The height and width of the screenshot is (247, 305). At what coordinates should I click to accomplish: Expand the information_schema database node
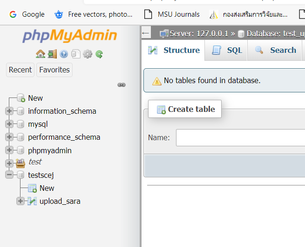point(9,111)
